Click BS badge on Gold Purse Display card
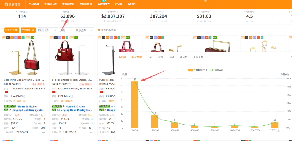Image resolution: width=292 pixels, height=141 pixels. pyautogui.click(x=12, y=38)
